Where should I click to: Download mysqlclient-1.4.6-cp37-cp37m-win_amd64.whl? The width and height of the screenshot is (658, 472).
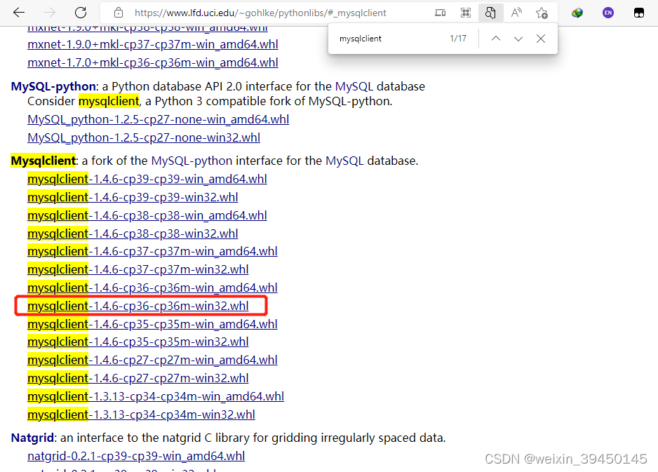[152, 251]
